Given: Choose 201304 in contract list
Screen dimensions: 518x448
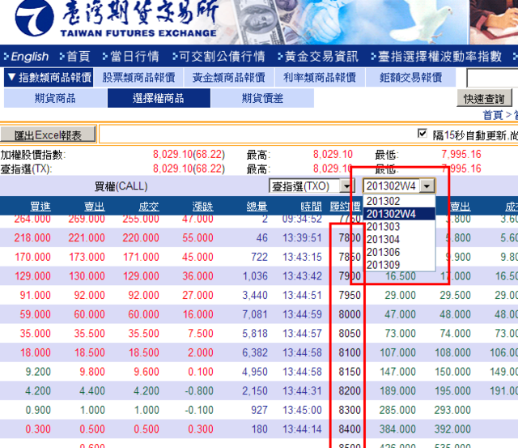Looking at the screenshot, I should (x=399, y=239).
